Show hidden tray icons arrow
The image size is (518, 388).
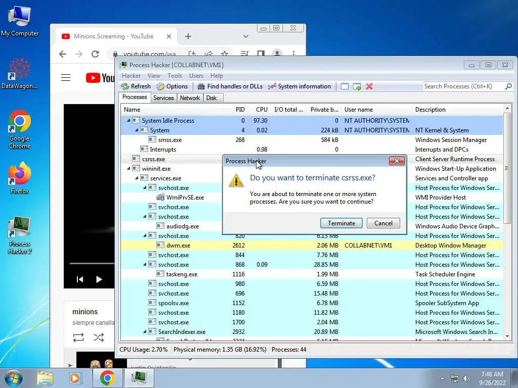pos(442,378)
